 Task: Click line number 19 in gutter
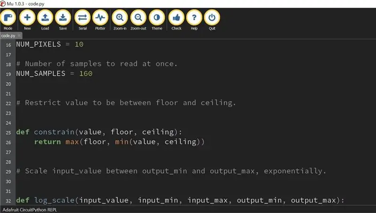pyautogui.click(x=8, y=74)
